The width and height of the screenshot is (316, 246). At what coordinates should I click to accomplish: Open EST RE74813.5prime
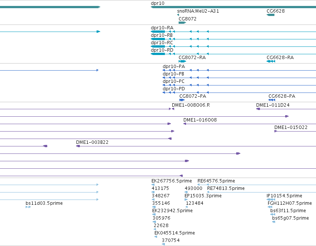(226, 188)
